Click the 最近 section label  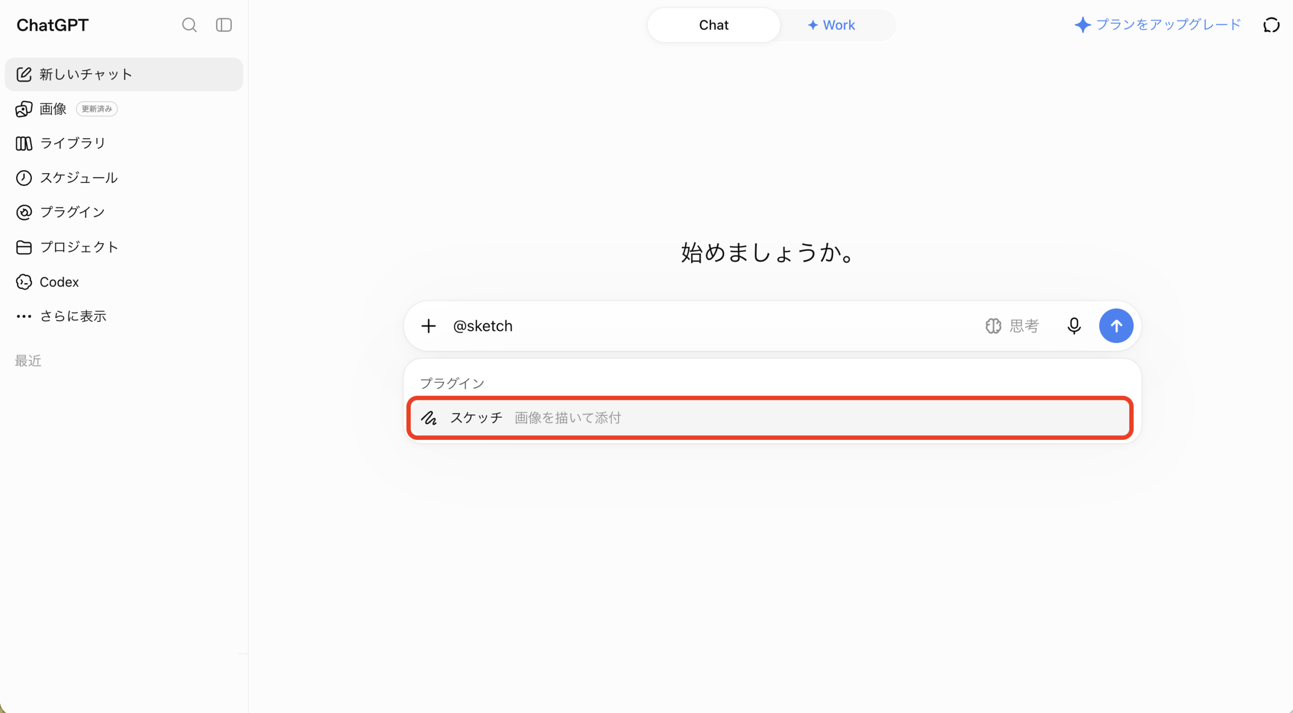28,361
